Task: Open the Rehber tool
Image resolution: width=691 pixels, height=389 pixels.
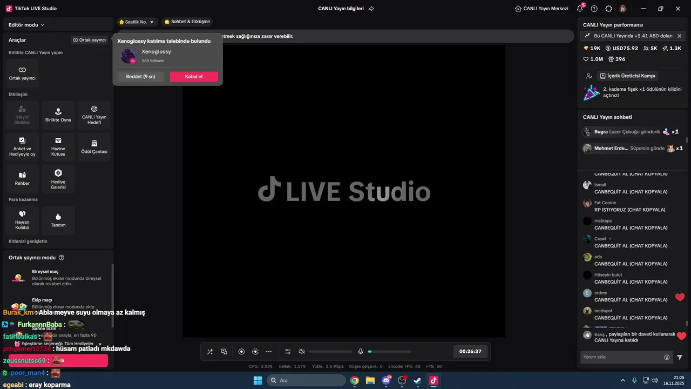Action: (22, 179)
